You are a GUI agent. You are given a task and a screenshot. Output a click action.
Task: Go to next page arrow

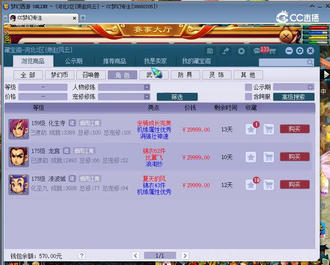tap(185, 256)
